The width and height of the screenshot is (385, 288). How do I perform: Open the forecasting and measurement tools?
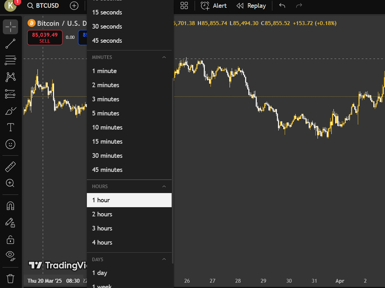pos(10,94)
